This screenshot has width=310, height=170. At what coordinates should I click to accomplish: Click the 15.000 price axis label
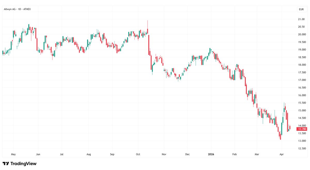tap(302, 110)
